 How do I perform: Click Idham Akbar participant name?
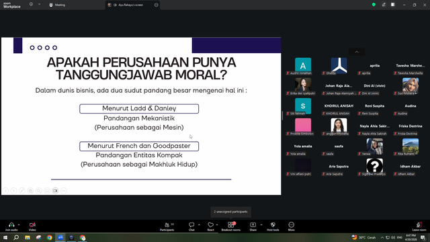[411, 167]
